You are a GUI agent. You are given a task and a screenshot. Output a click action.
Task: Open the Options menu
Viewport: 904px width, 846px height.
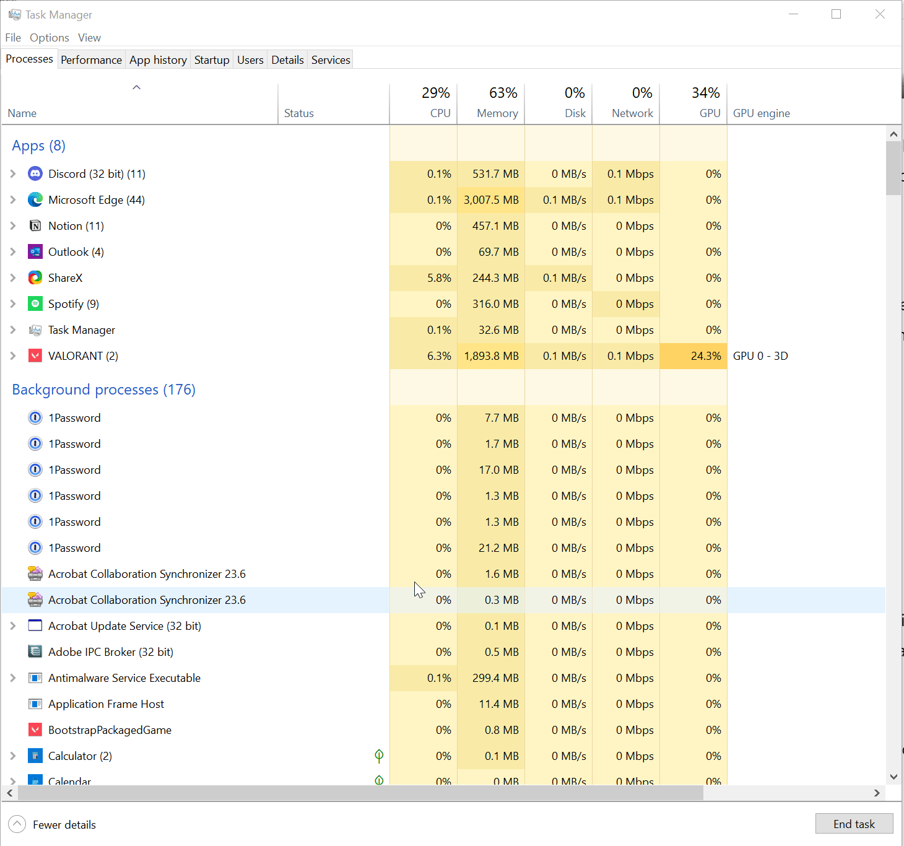[50, 38]
